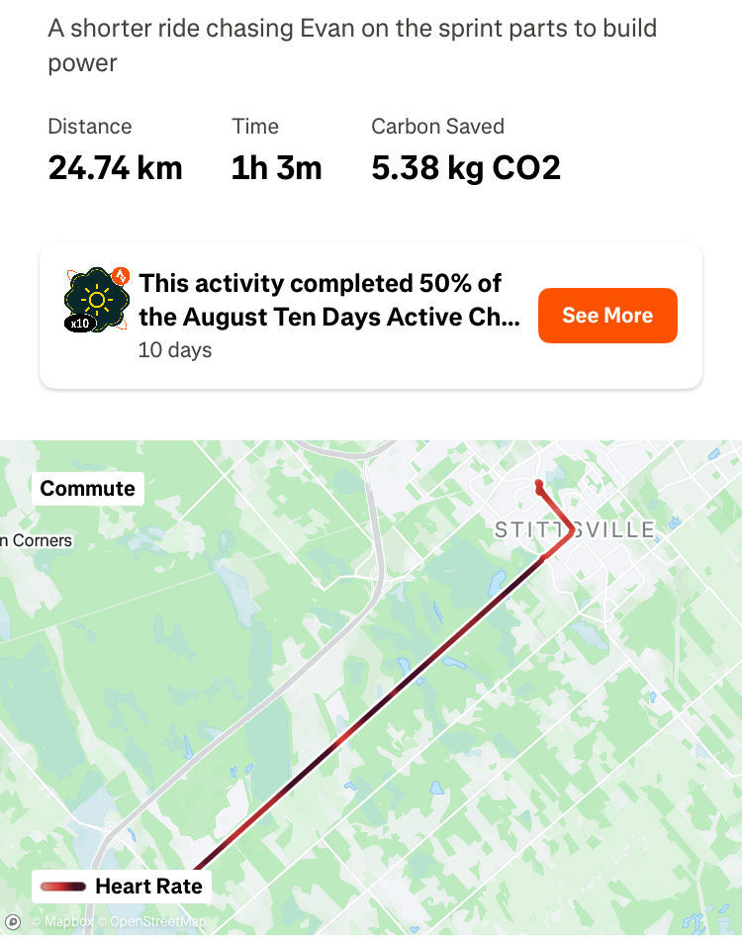The height and width of the screenshot is (939, 742).
Task: Click the Corners place label on map
Action: pyautogui.click(x=36, y=541)
